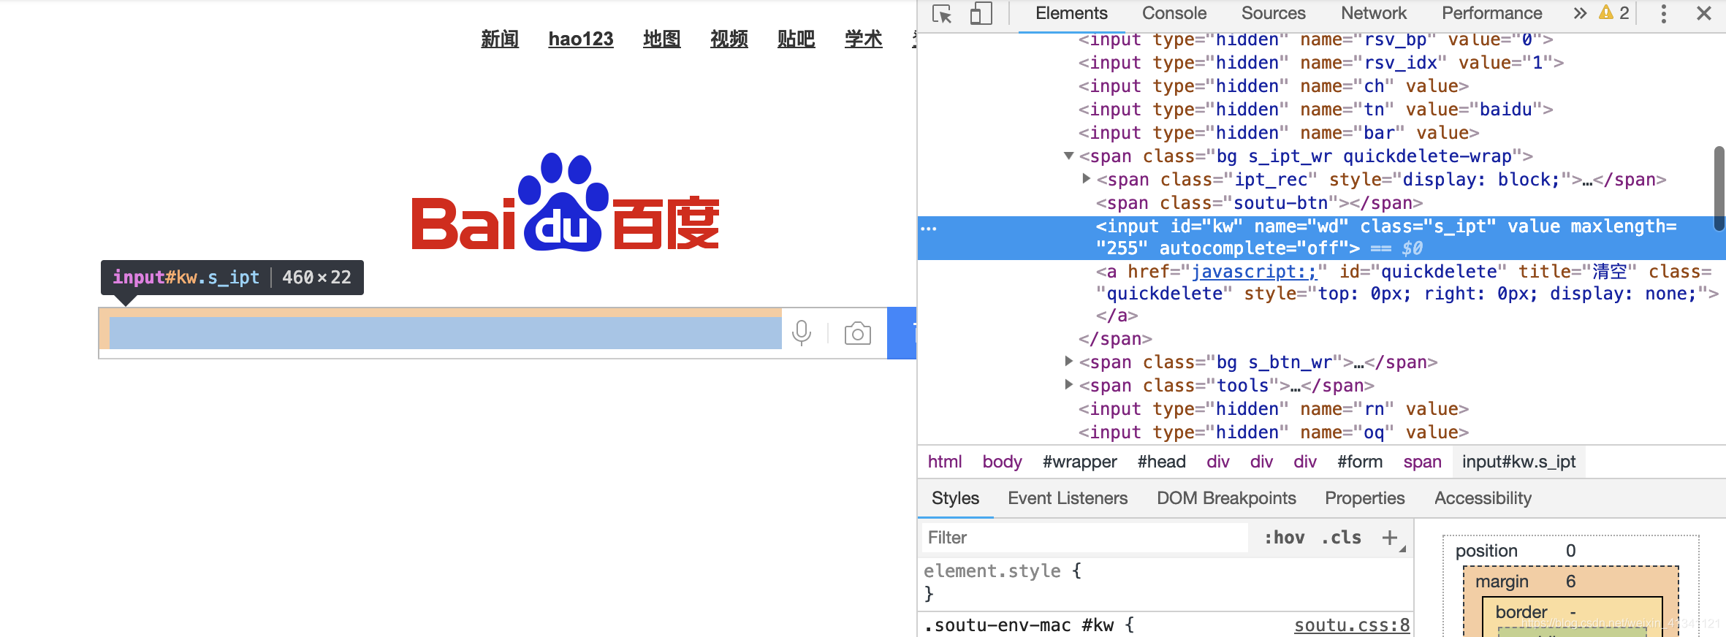Click the javascript:; href link in DOM
The width and height of the screenshot is (1726, 637).
(1254, 272)
